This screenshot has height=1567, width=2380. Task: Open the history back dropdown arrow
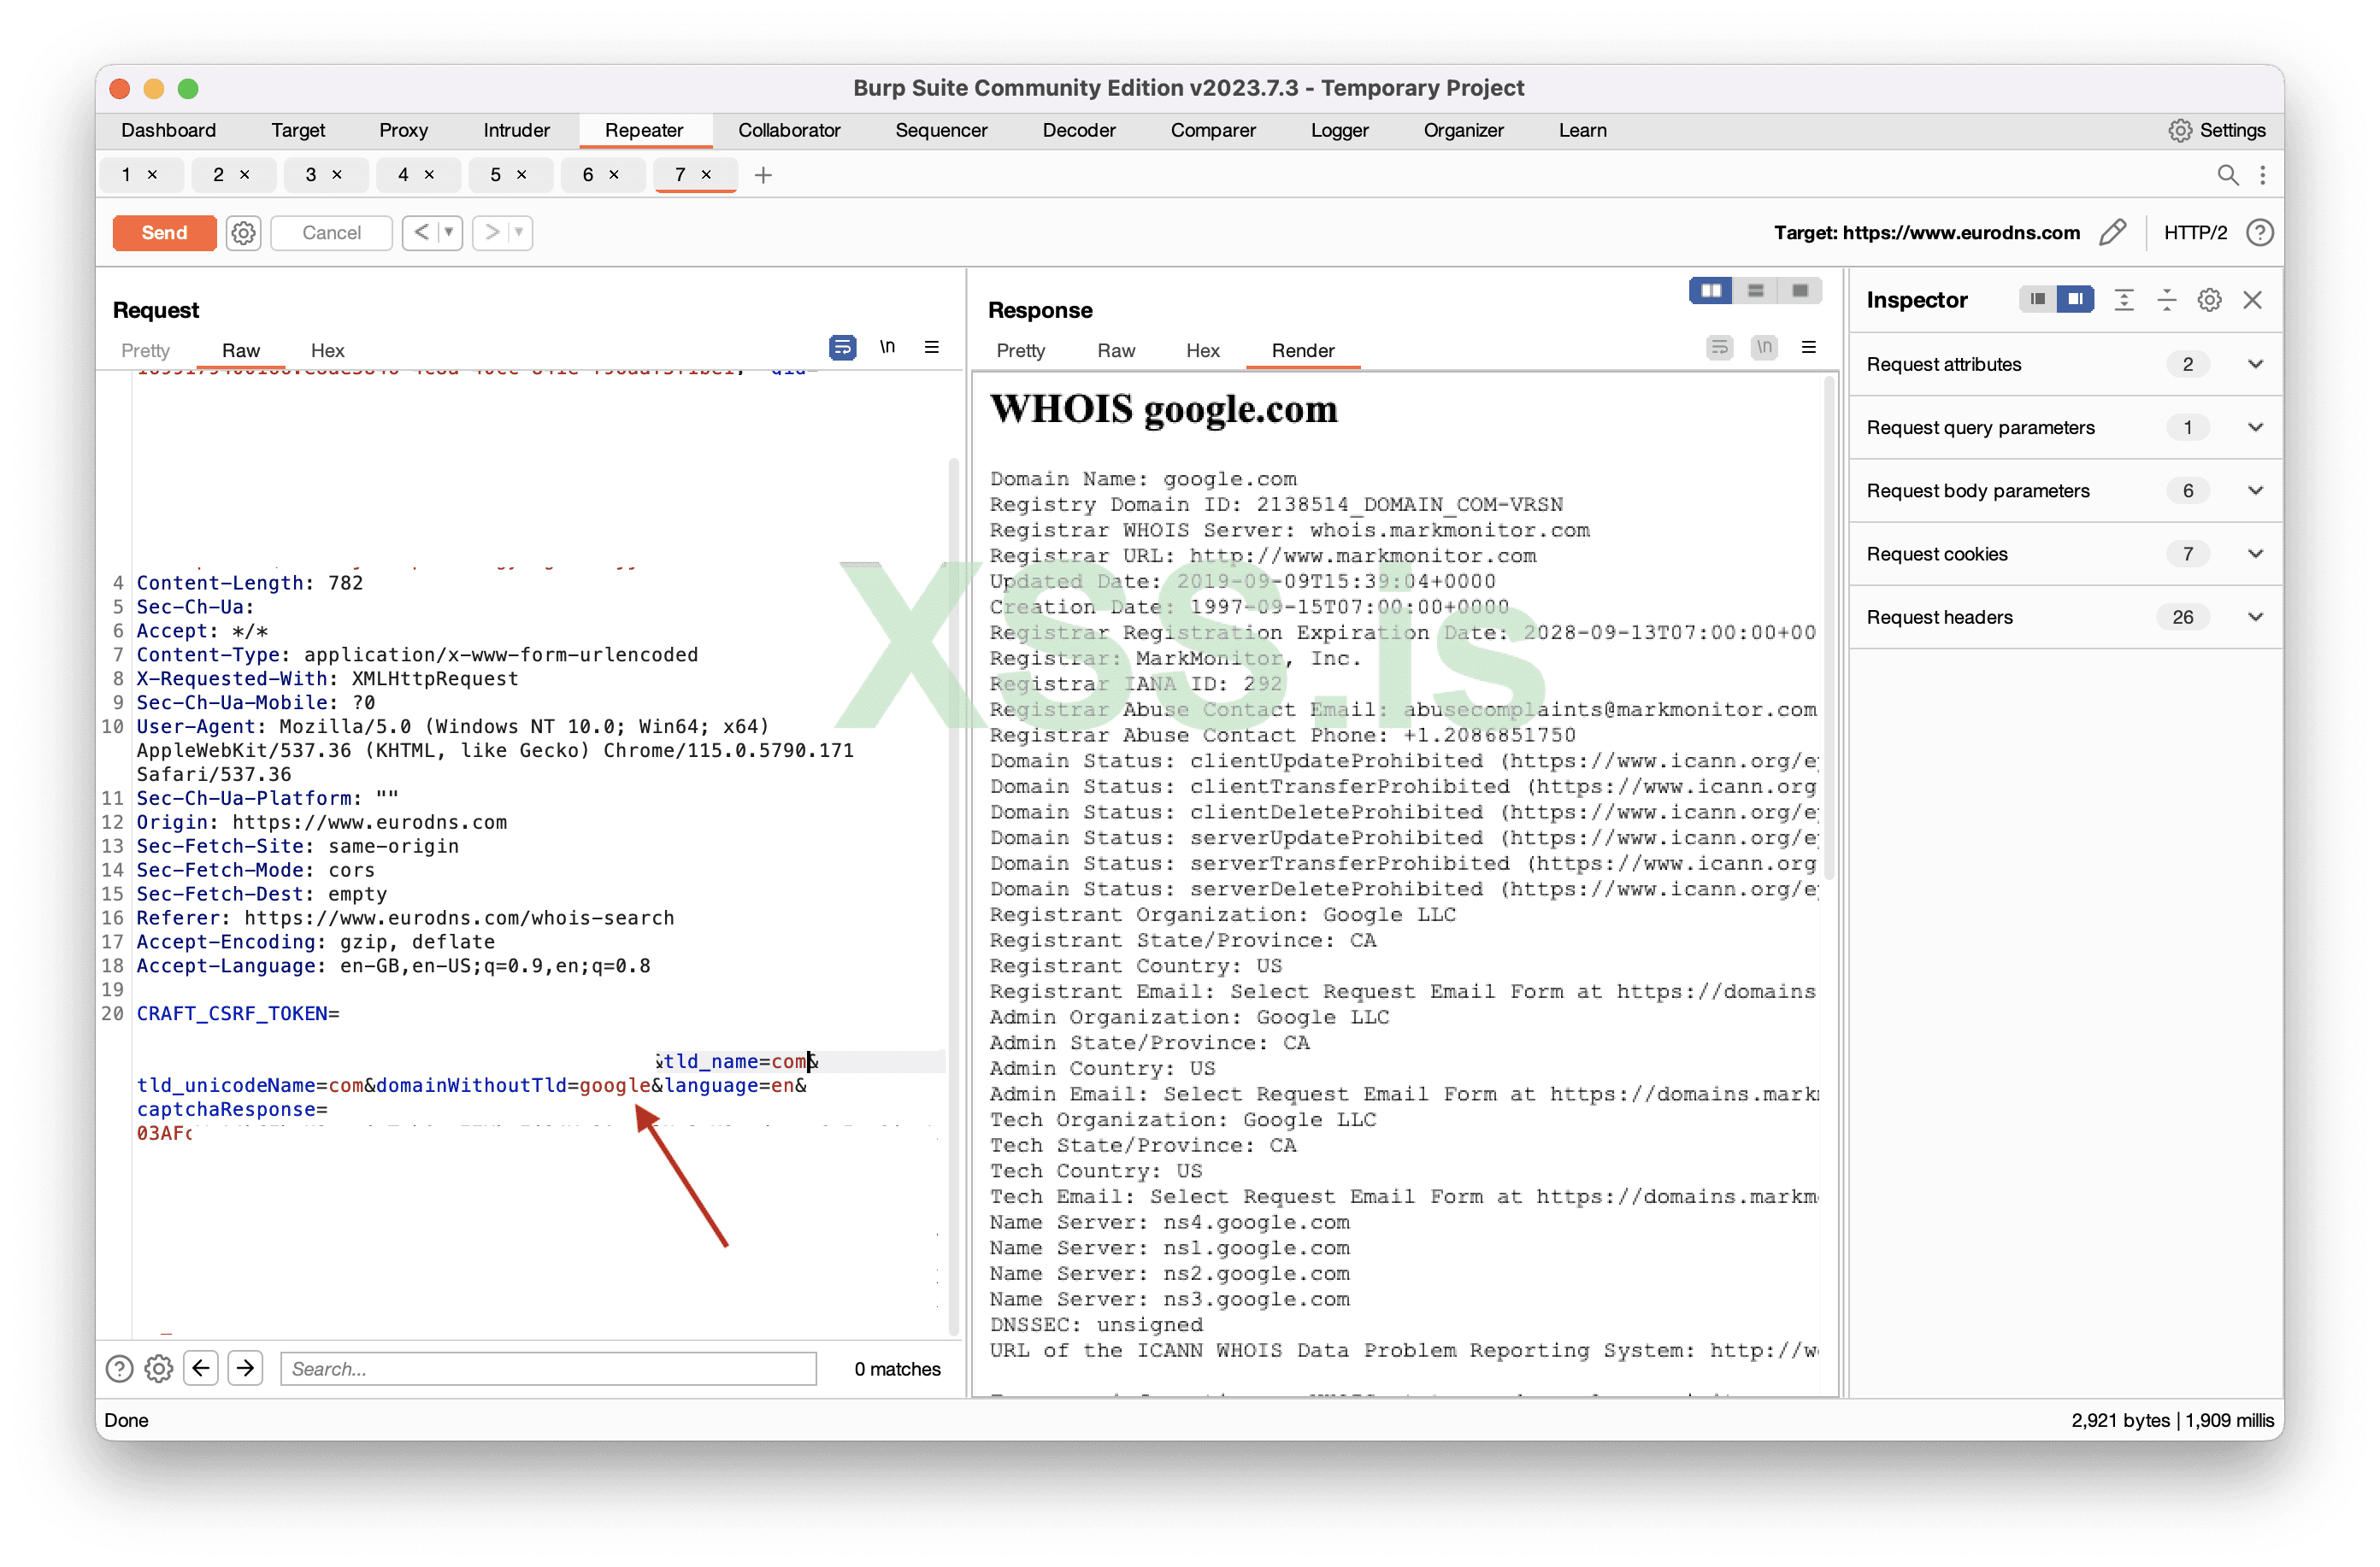450,233
